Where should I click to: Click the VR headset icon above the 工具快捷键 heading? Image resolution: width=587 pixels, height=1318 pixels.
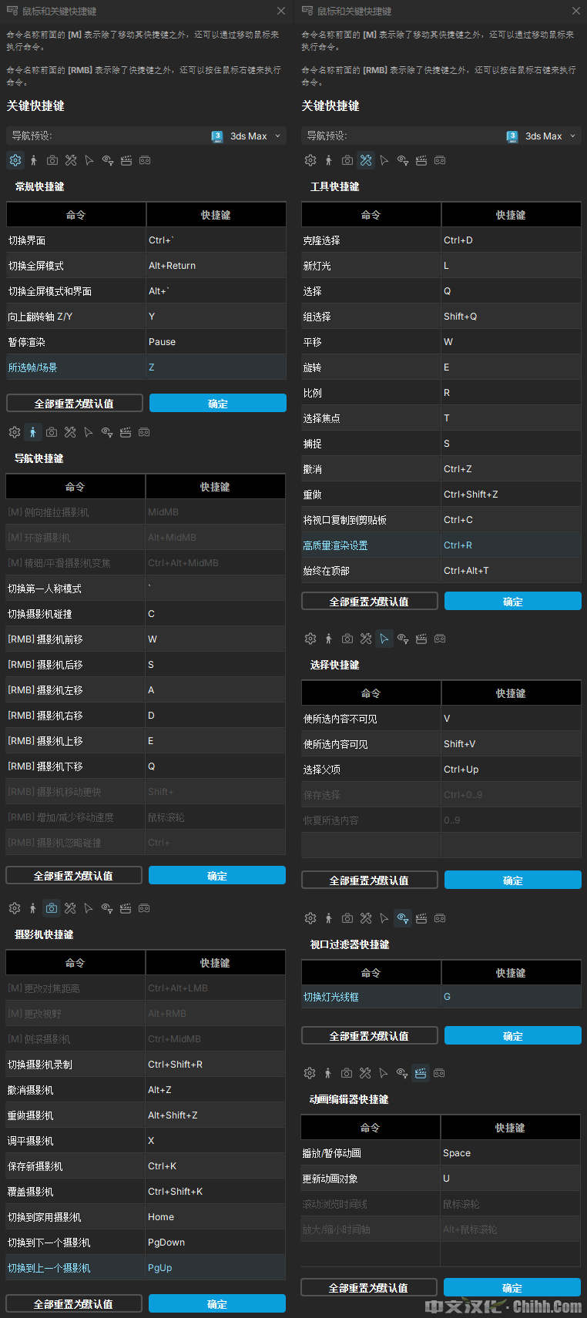(440, 160)
